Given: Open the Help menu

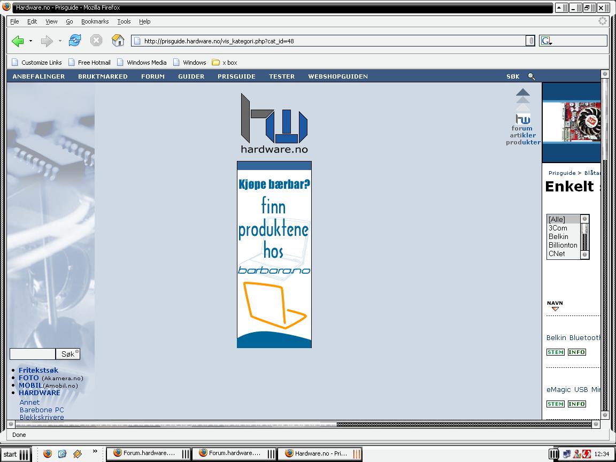Looking at the screenshot, I should pyautogui.click(x=144, y=21).
